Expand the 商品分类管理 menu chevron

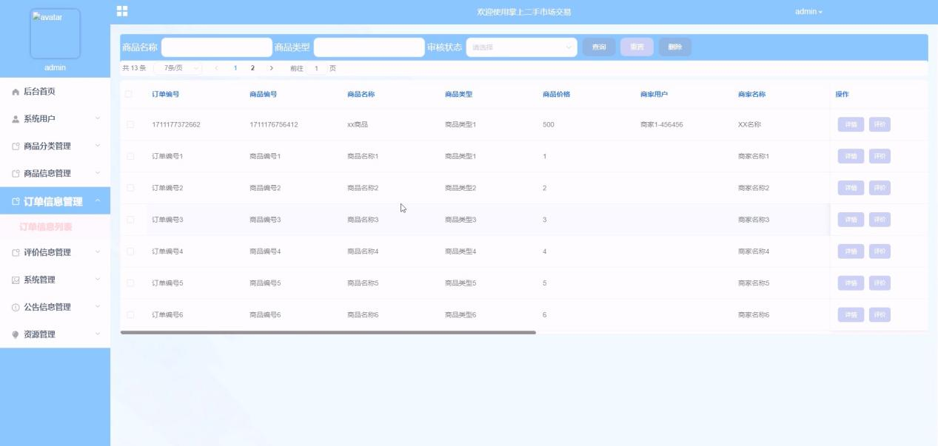98,146
